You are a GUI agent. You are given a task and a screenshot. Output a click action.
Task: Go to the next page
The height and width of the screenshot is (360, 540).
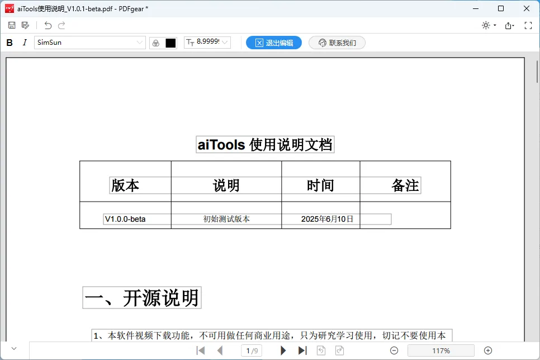point(283,350)
